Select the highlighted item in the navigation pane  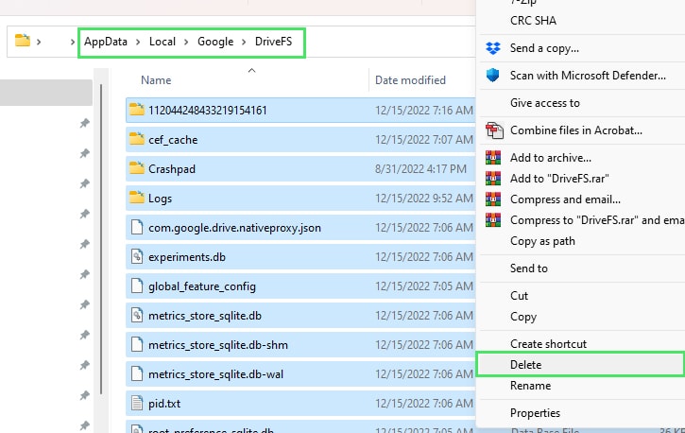pyautogui.click(x=46, y=93)
